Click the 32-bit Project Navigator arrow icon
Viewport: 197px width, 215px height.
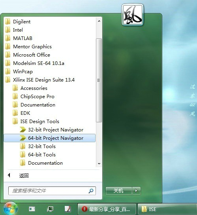pyautogui.click(x=23, y=129)
